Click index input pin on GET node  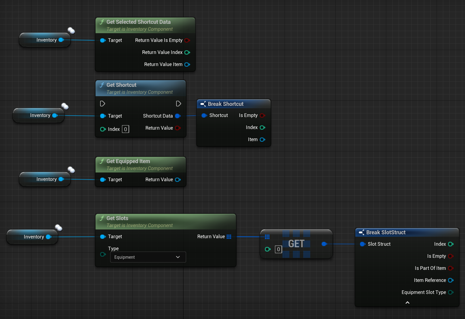coord(268,249)
